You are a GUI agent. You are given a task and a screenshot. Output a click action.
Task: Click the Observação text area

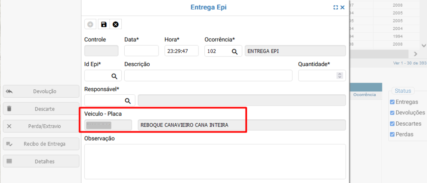[x=215, y=161]
